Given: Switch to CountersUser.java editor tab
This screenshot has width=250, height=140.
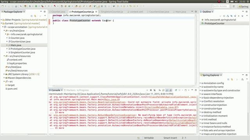Looking at the screenshot, I should point(159,12).
